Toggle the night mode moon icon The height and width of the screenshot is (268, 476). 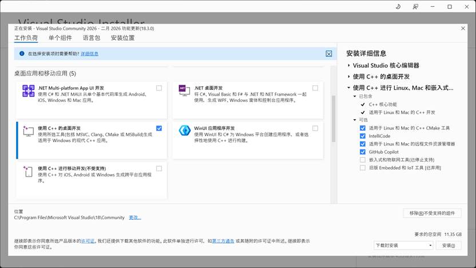(398, 6)
